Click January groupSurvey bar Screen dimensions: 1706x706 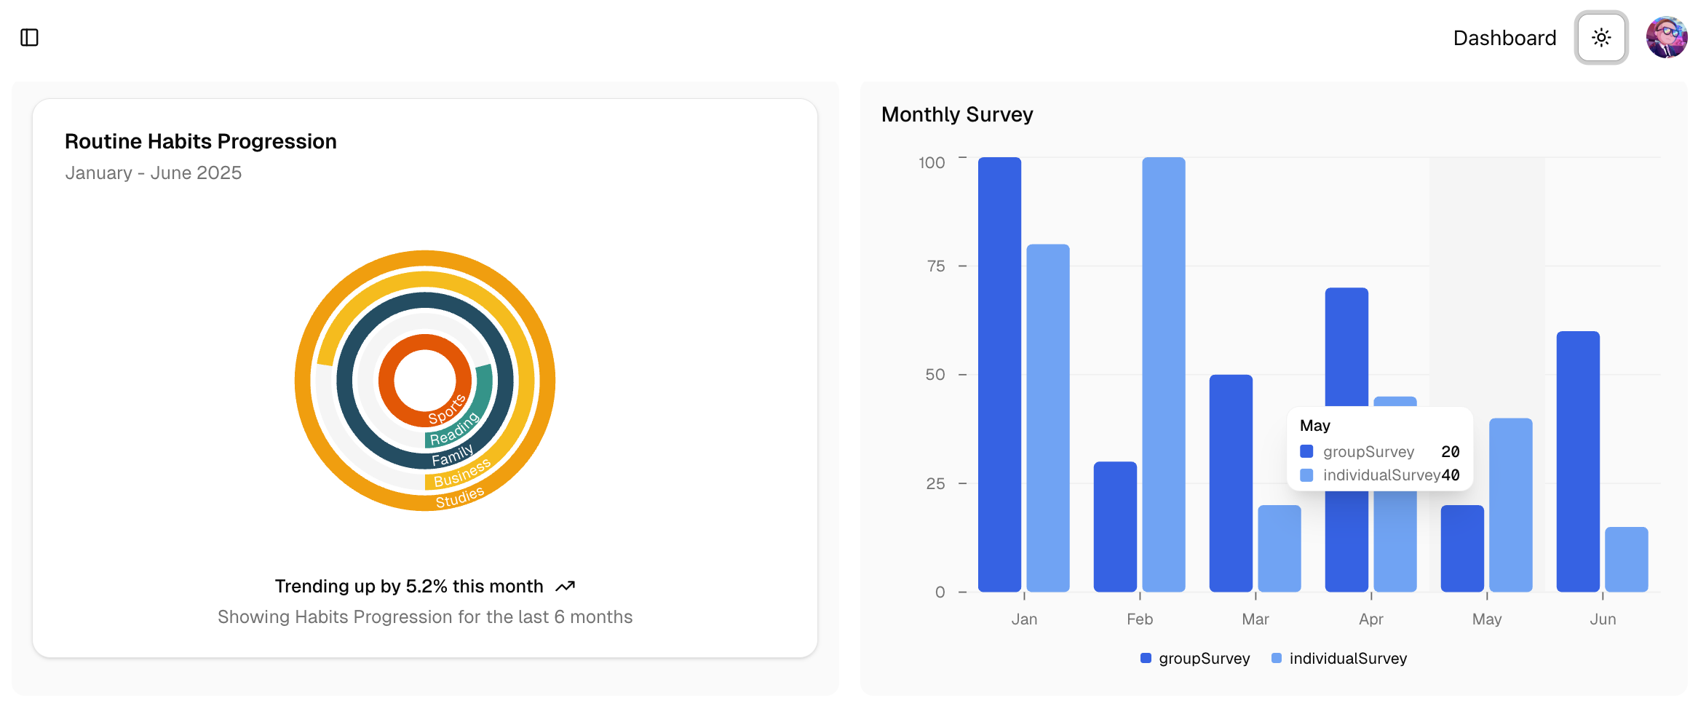tap(999, 374)
